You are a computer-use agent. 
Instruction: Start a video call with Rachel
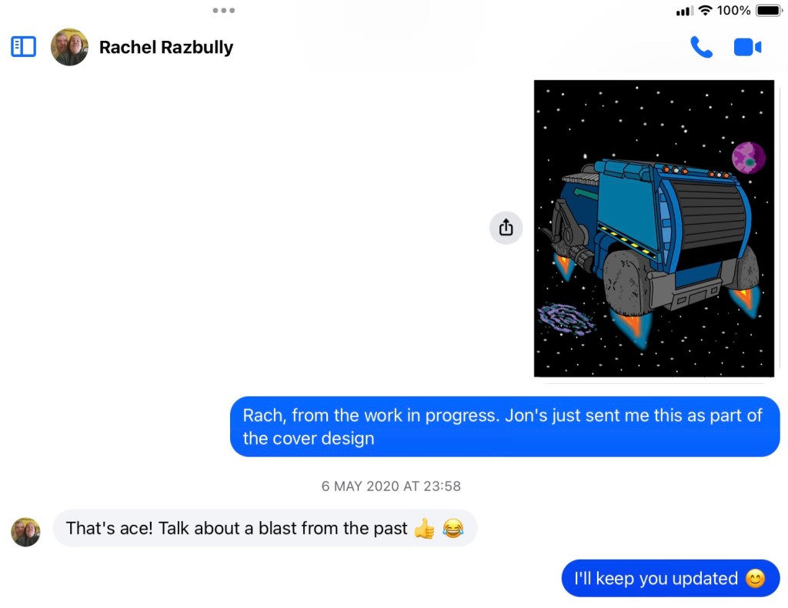coord(747,47)
